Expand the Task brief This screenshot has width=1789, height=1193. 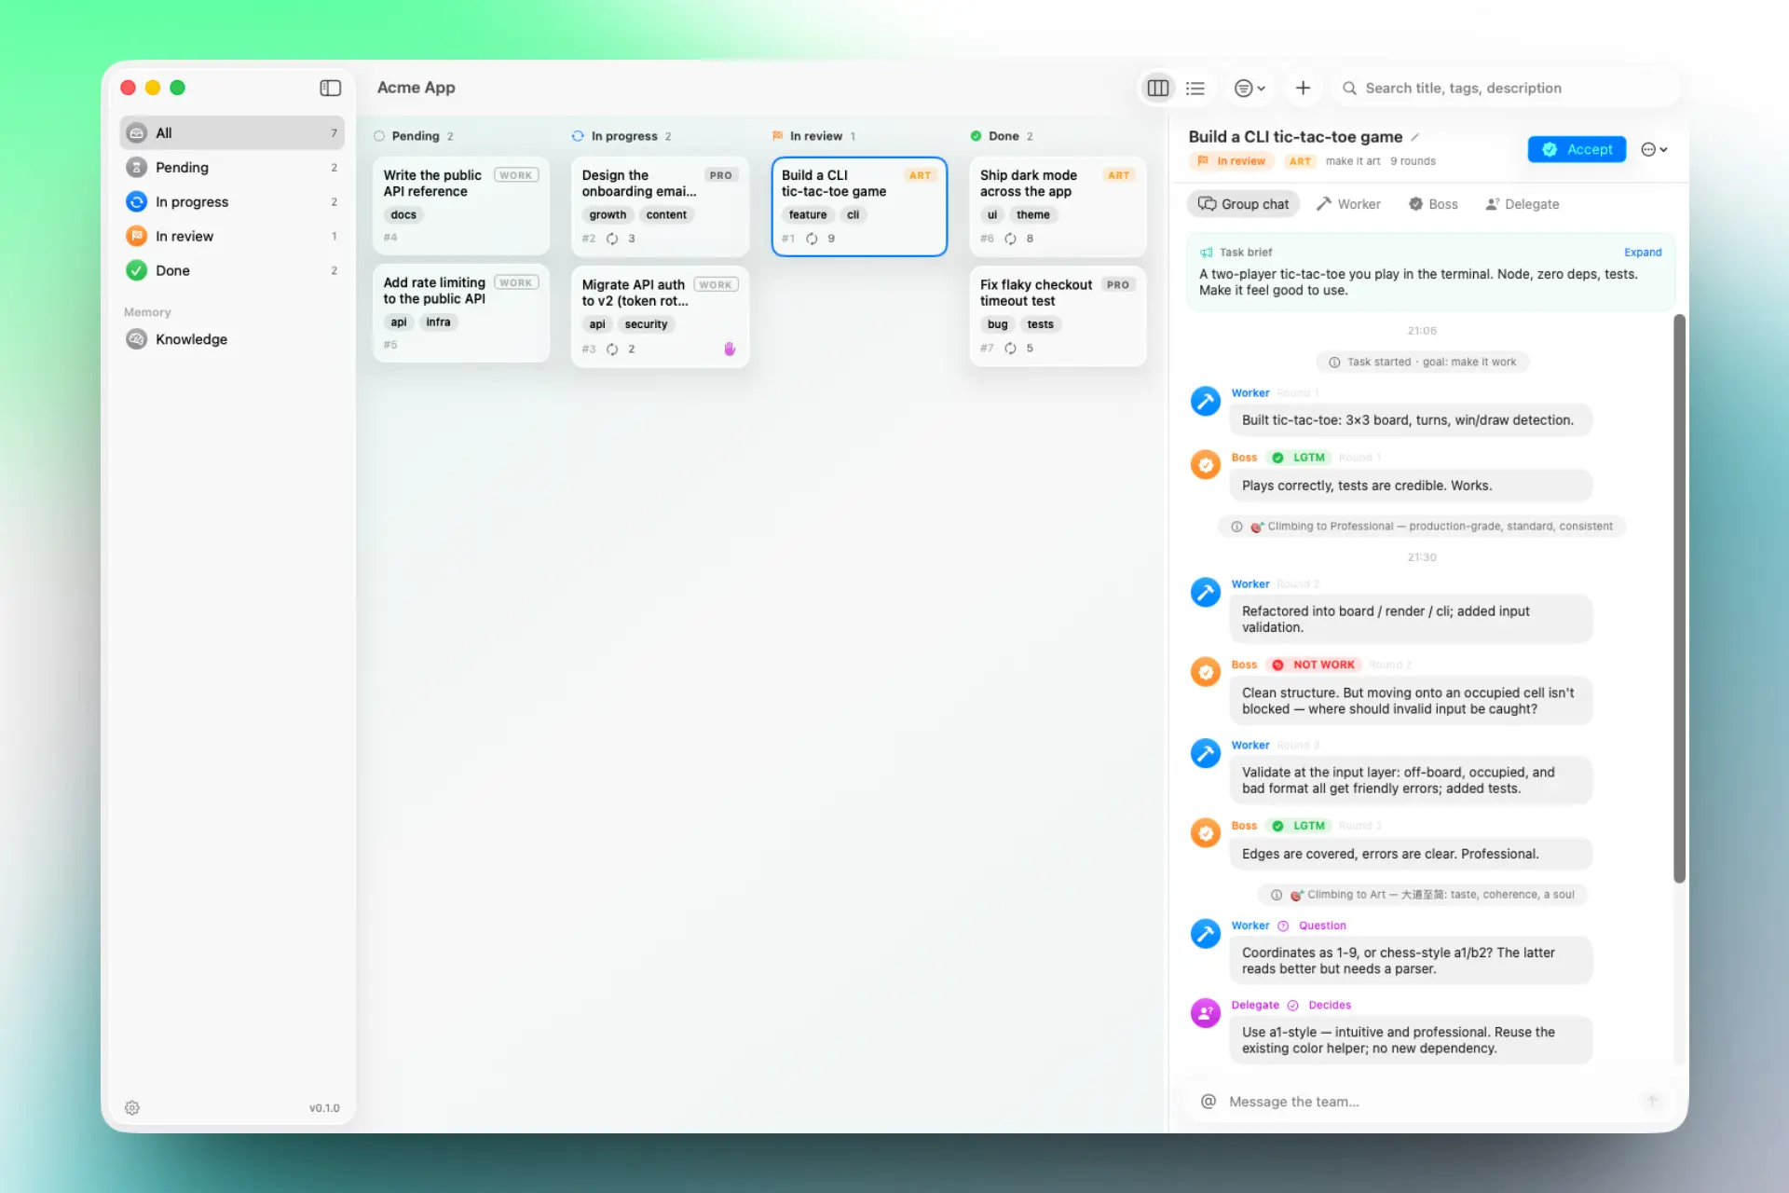(1643, 253)
